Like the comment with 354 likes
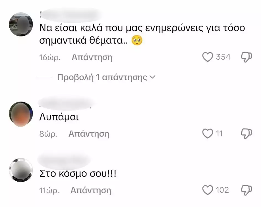This screenshot has width=261, height=207. tap(208, 57)
